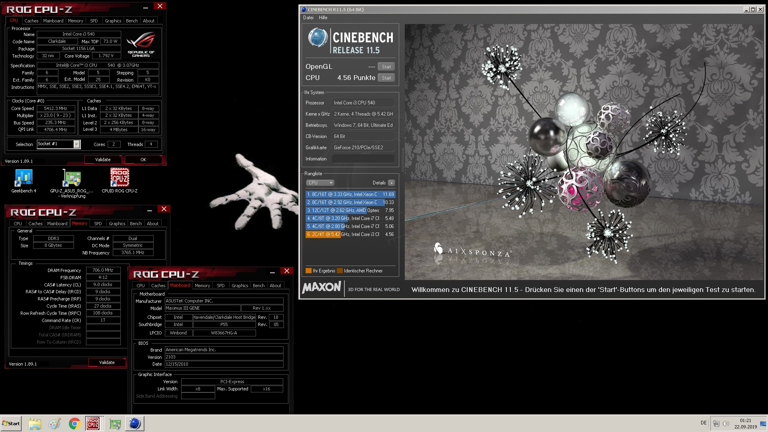Open the Datei menu in Cinebench
This screenshot has height=432, width=768.
tap(308, 18)
